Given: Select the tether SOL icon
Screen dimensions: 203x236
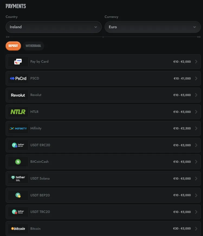Looking at the screenshot, I should point(18,178).
